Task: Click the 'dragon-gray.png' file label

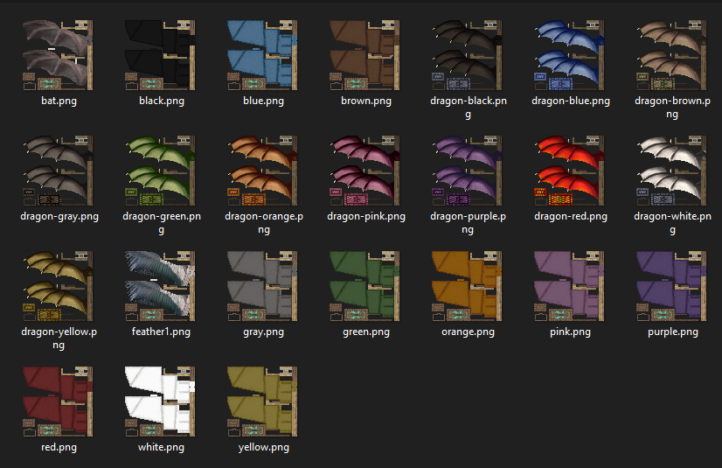Action: point(59,216)
